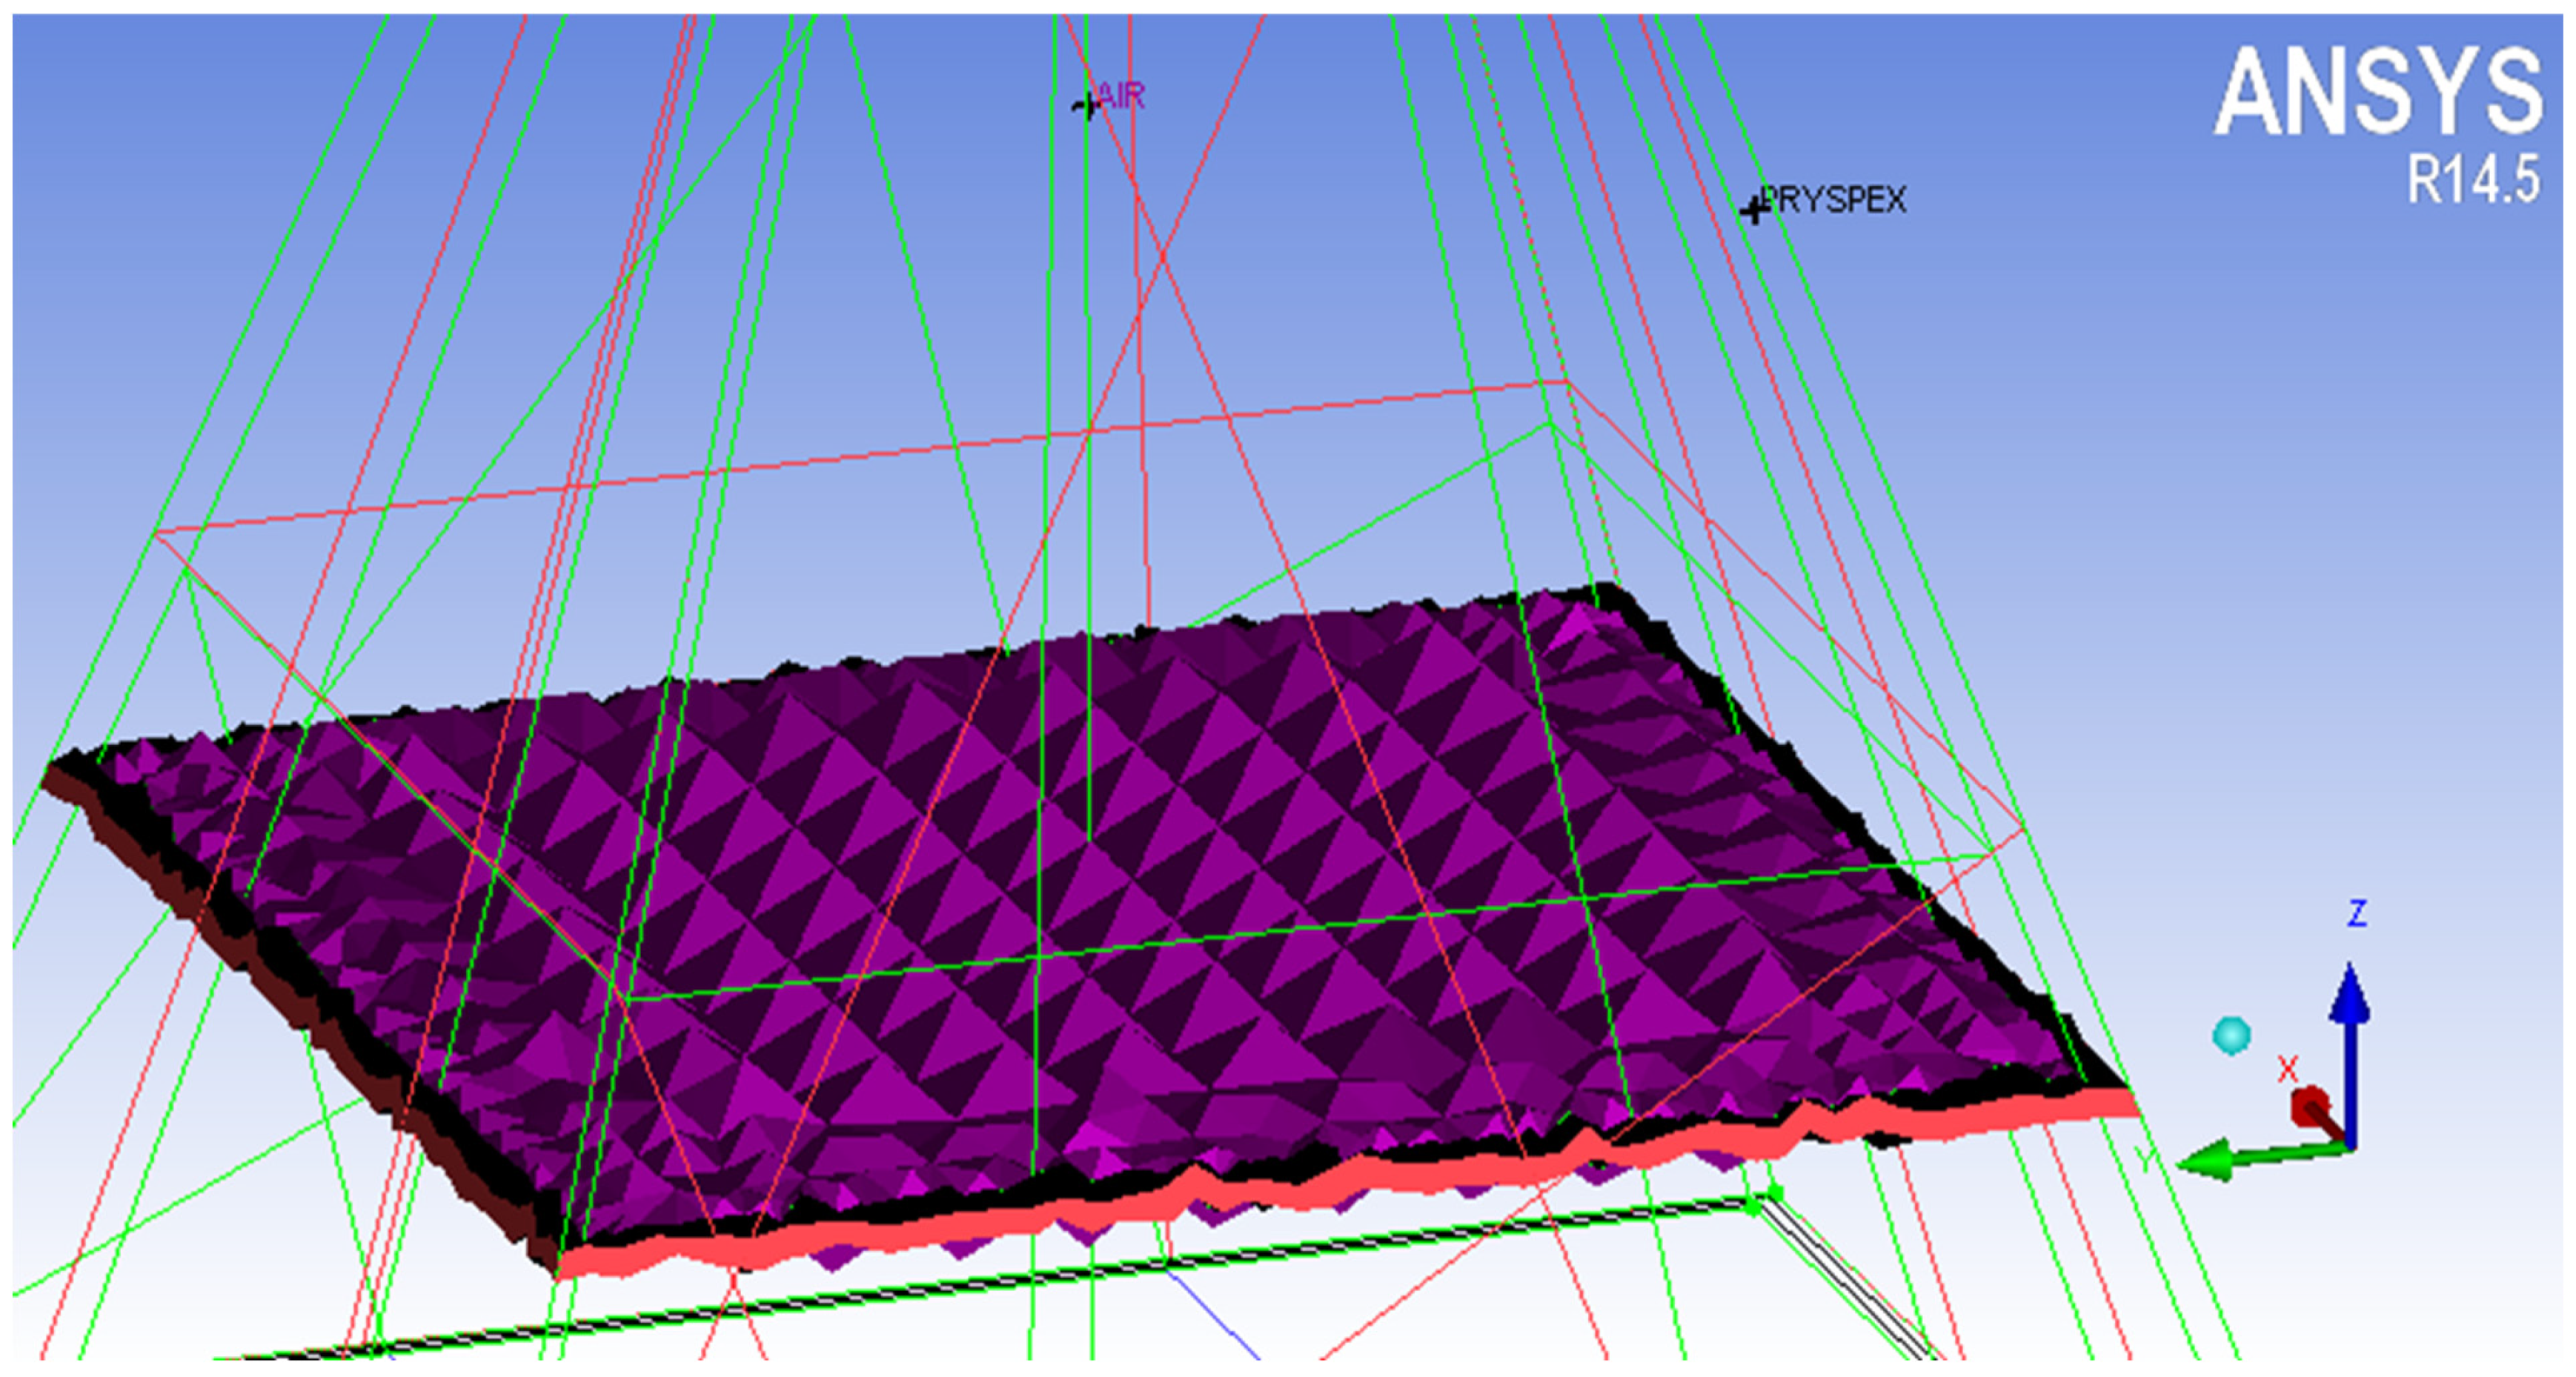Click the cyan isometric sphere in triad
This screenshot has width=2576, height=1377.
(2232, 1036)
